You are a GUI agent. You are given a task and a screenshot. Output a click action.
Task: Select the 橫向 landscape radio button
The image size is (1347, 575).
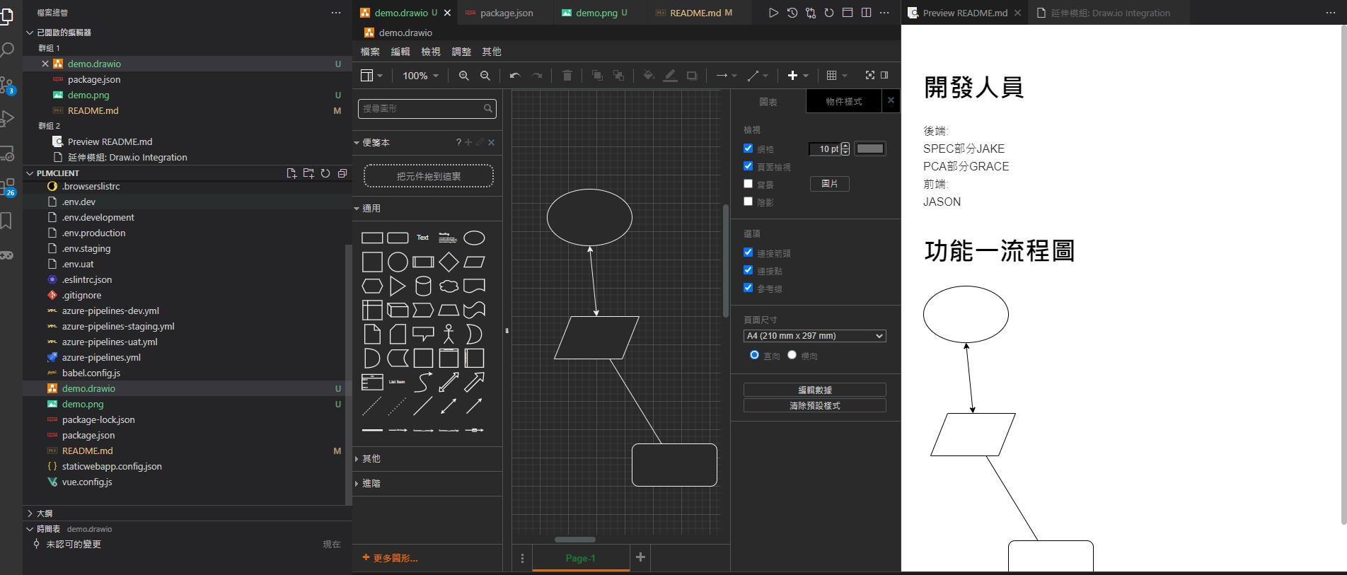(x=792, y=355)
